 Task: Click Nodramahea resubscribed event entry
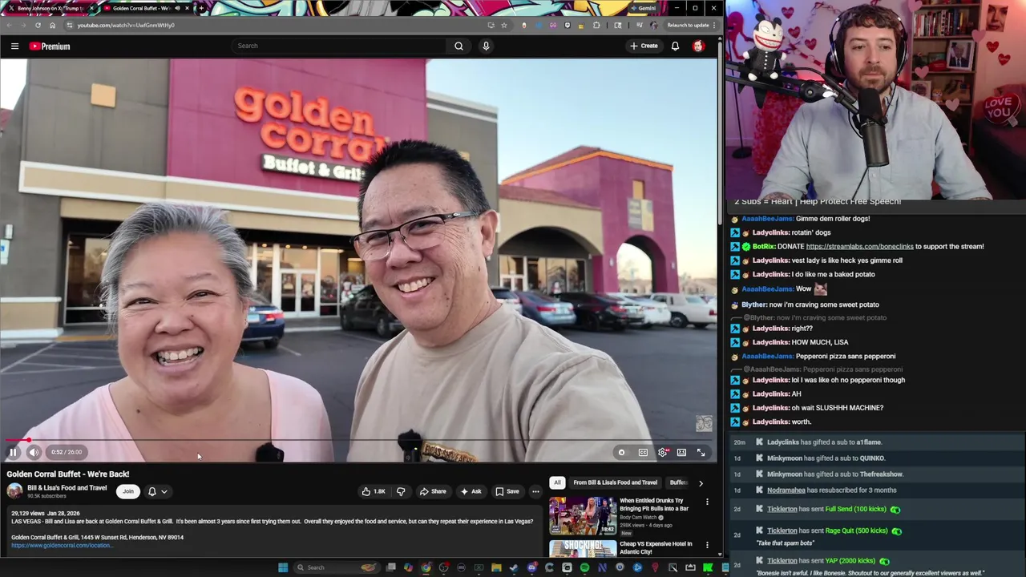pos(831,490)
